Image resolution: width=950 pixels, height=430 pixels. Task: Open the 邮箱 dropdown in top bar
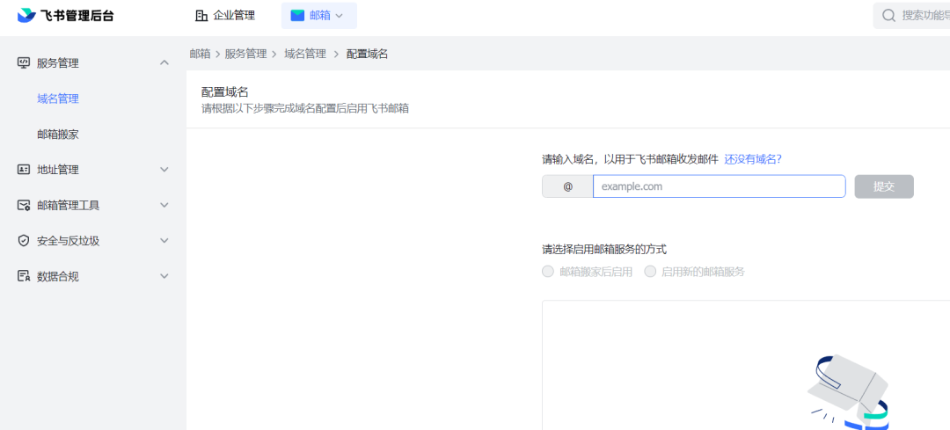coord(339,16)
